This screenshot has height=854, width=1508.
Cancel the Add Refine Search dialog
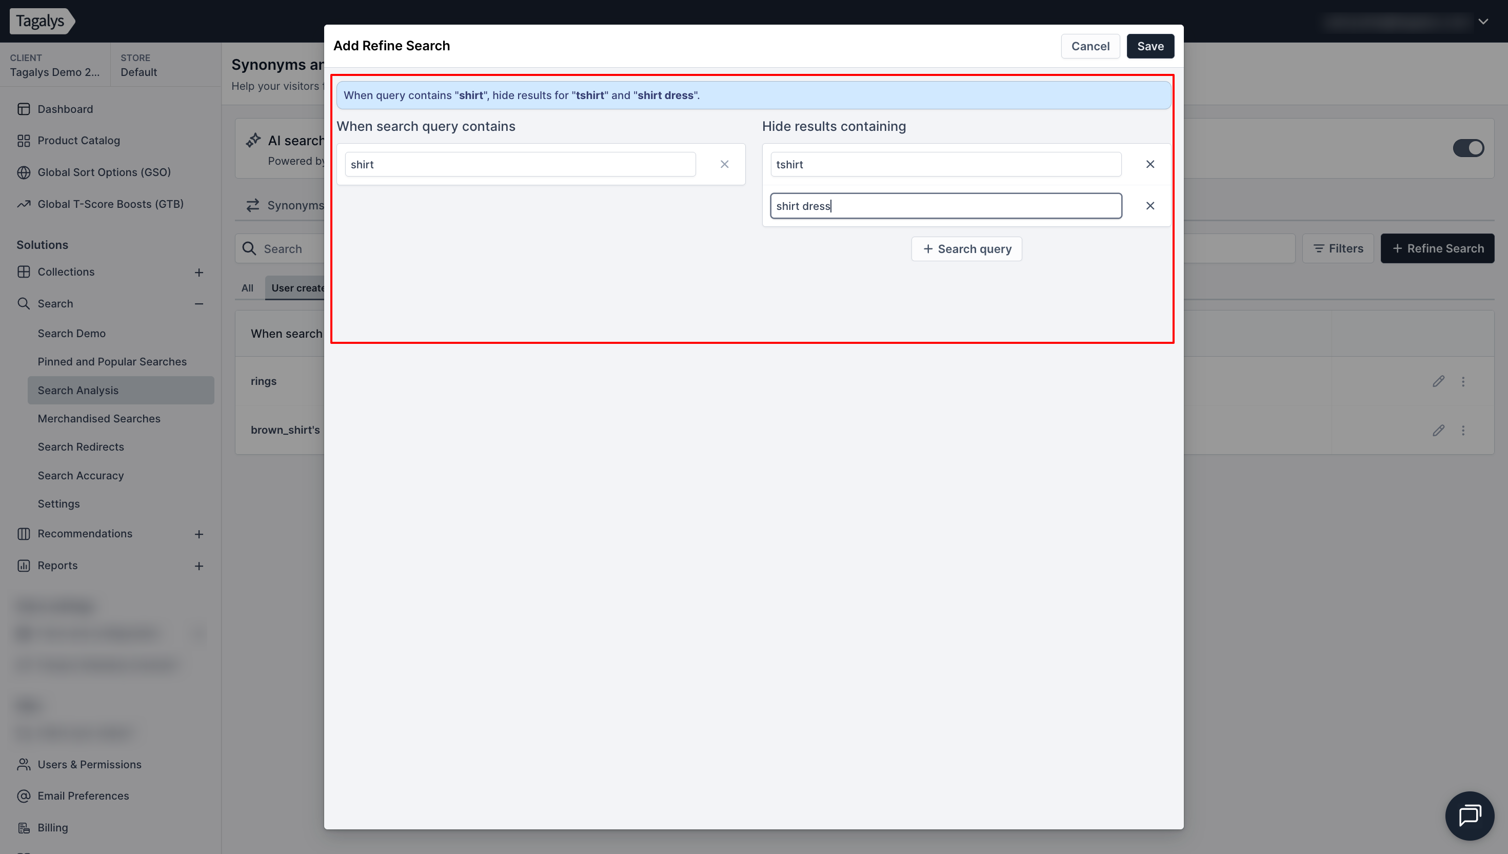click(x=1089, y=46)
